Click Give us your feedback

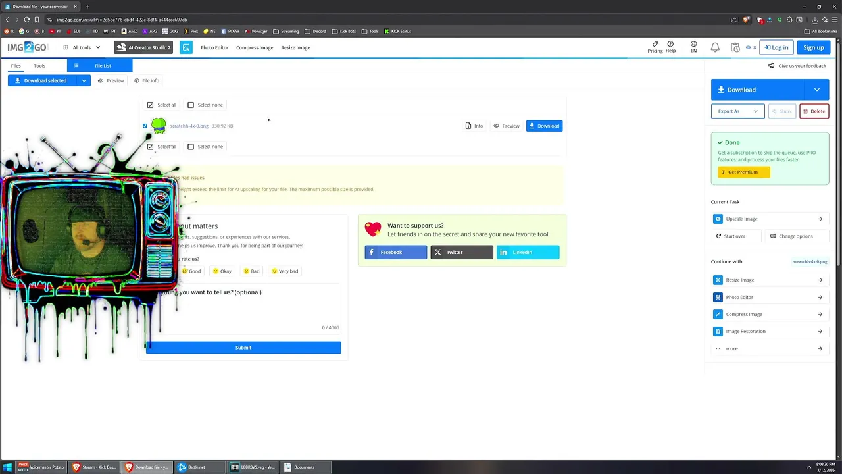point(797,66)
